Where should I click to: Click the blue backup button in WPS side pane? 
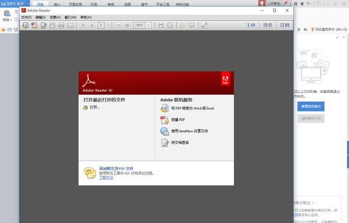[311, 106]
